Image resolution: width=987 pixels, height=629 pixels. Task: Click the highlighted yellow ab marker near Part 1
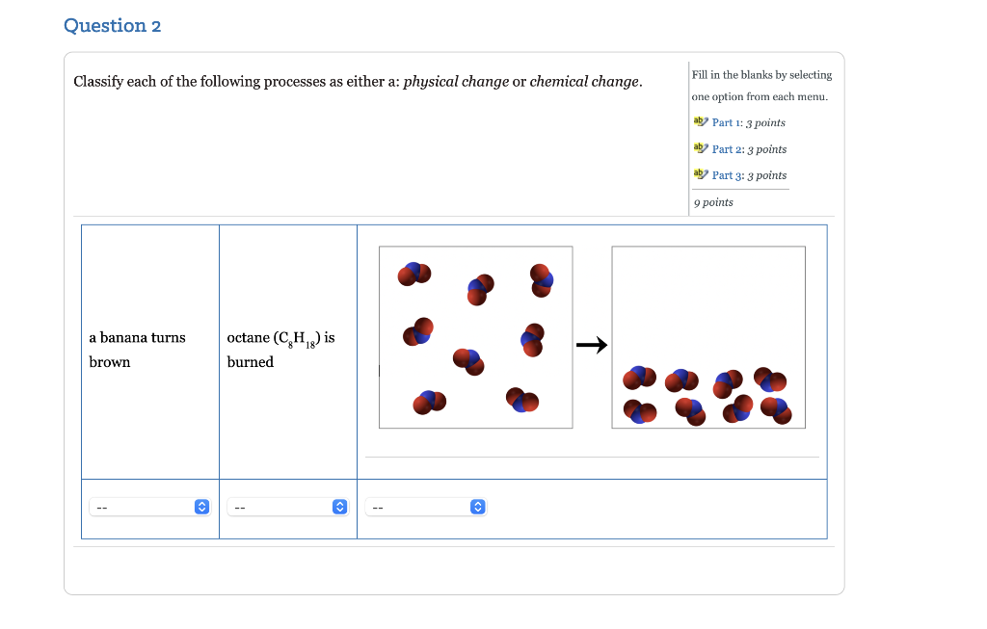click(x=700, y=121)
